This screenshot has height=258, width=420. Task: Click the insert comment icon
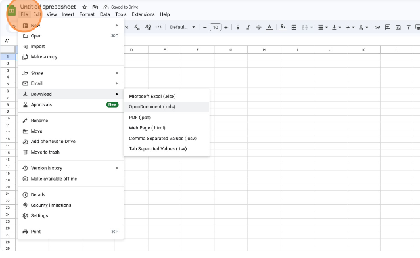pos(388,27)
